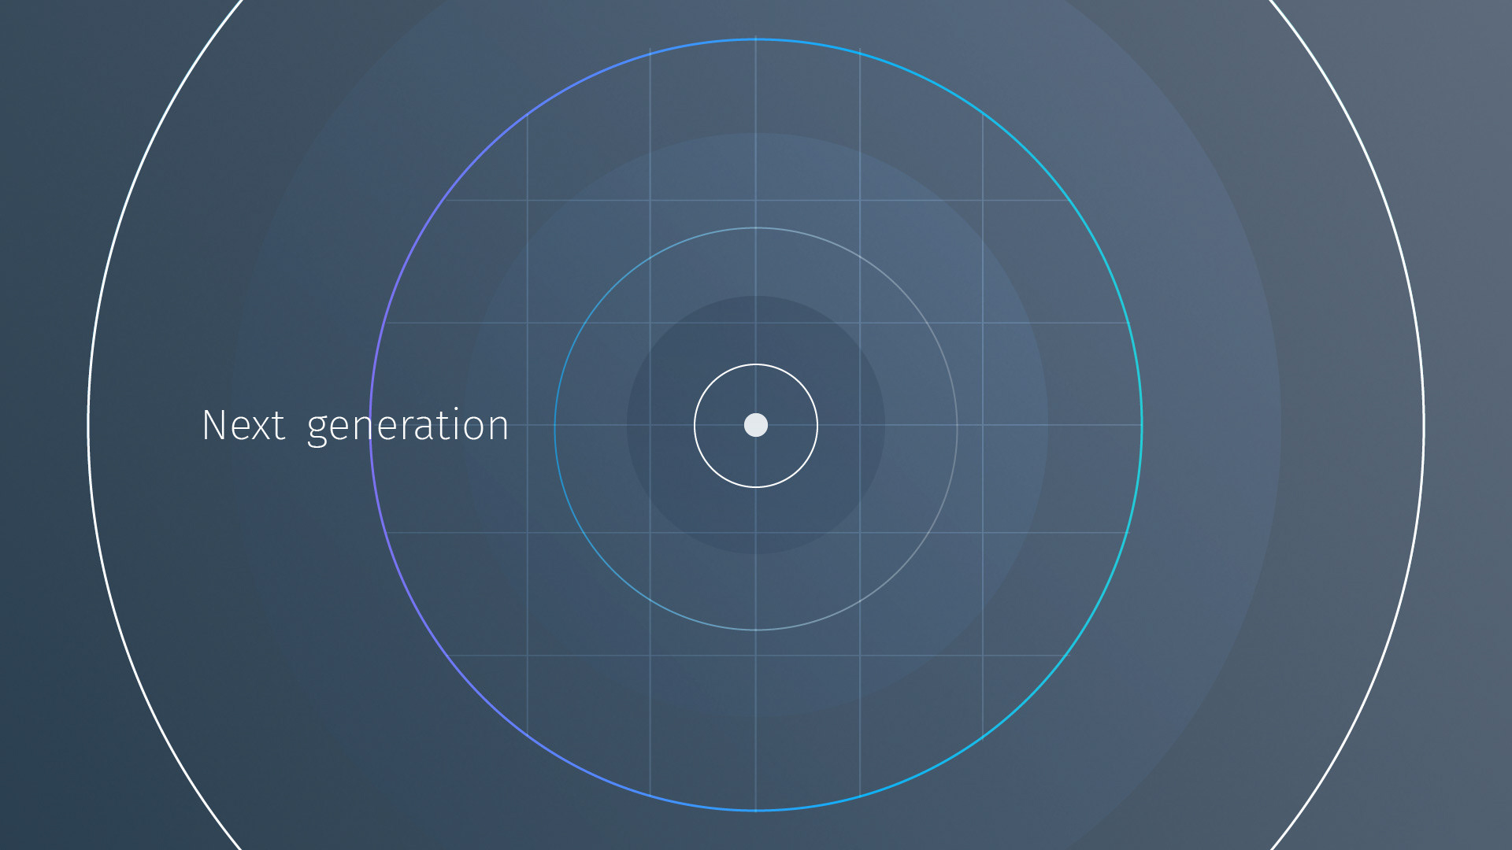1512x850 pixels.
Task: Click the leftmost purple point of the gradient circle
Action: 371,425
